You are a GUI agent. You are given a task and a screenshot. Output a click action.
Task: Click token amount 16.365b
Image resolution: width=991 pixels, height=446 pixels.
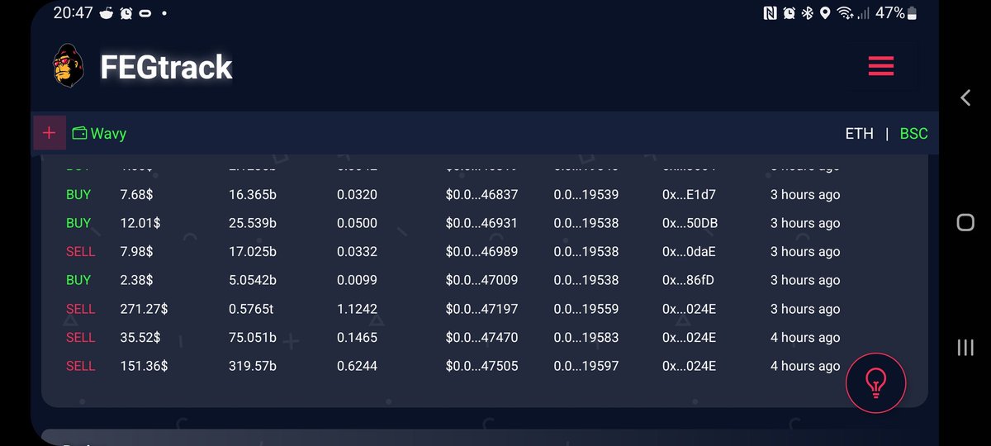[x=252, y=195]
